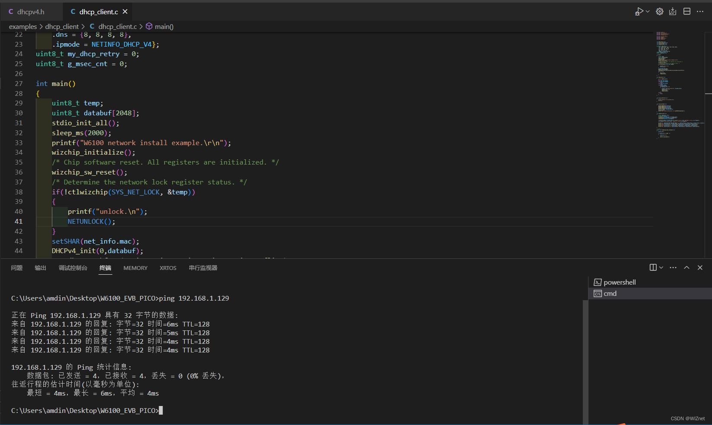The width and height of the screenshot is (712, 425).
Task: Click the printf("unlock.\n") line
Action: pyautogui.click(x=108, y=211)
